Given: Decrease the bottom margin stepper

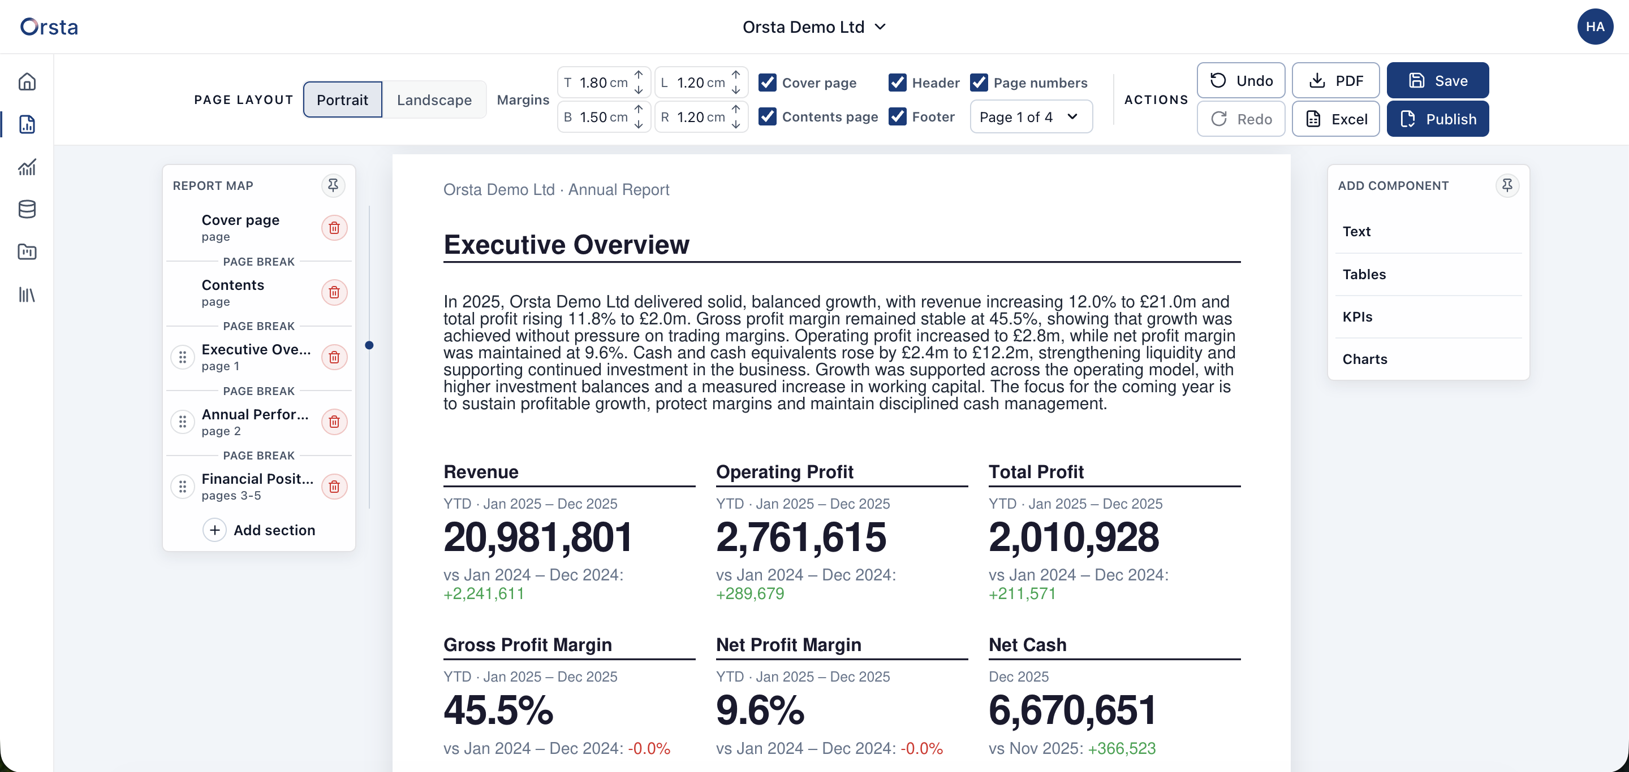Looking at the screenshot, I should point(639,124).
